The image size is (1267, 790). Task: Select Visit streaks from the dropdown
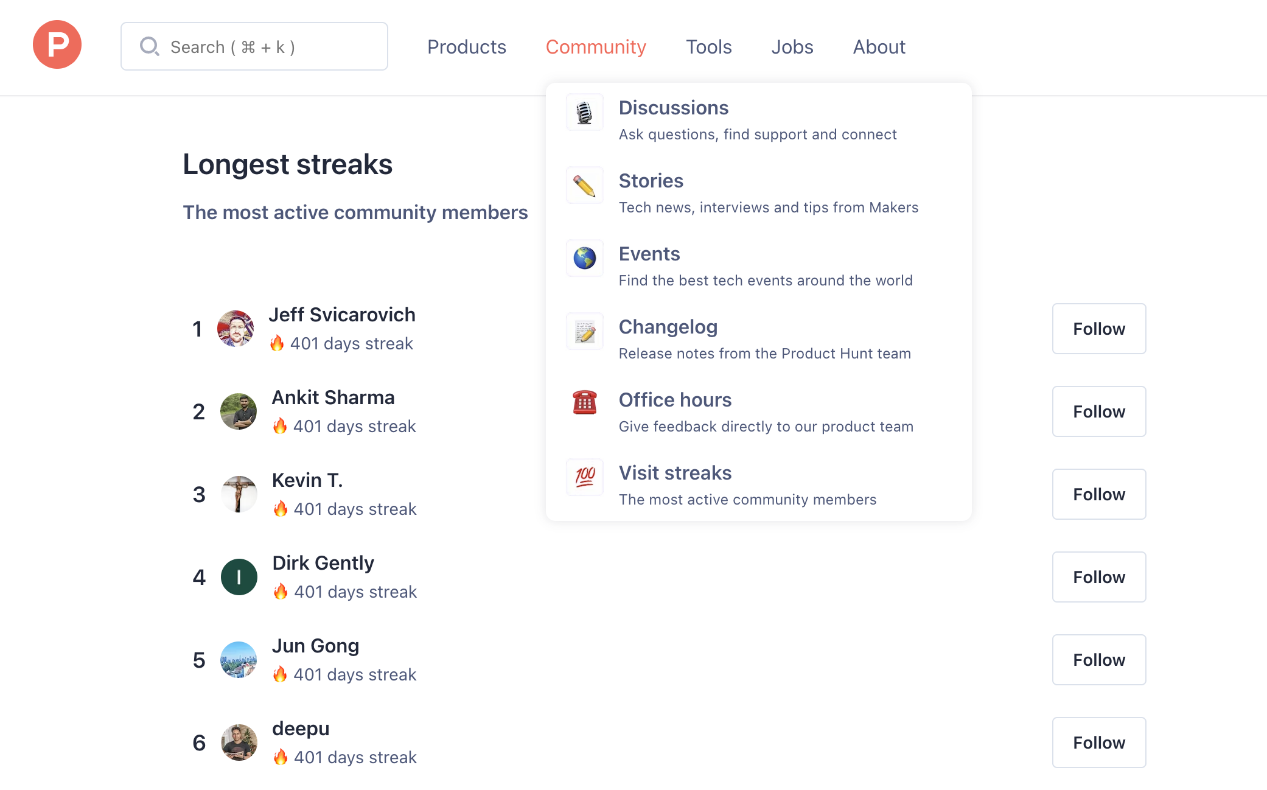pyautogui.click(x=674, y=473)
